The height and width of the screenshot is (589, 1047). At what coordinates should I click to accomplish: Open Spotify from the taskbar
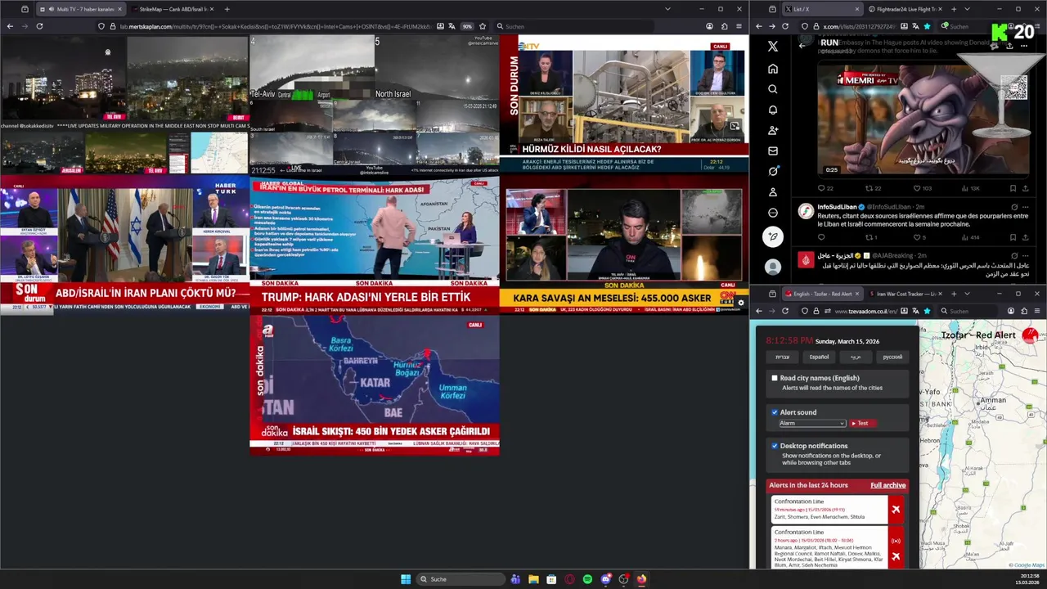point(587,579)
